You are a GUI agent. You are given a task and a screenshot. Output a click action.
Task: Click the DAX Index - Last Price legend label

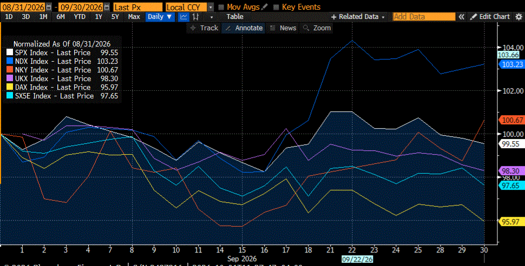52,88
